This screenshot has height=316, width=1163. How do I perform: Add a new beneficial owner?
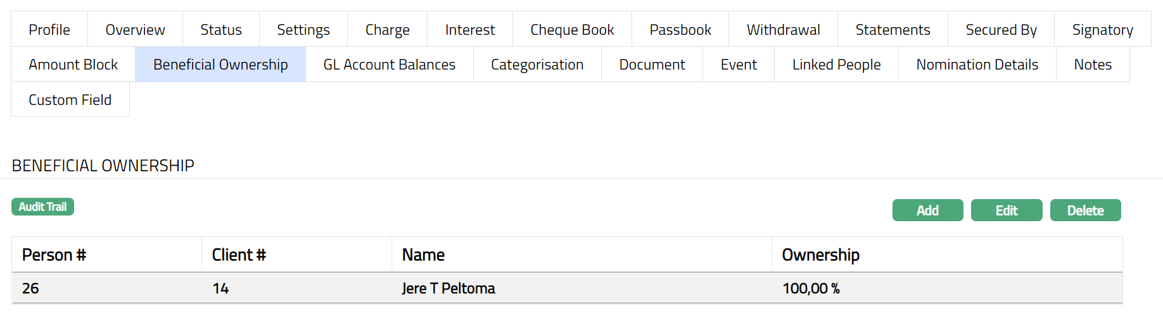click(x=927, y=210)
